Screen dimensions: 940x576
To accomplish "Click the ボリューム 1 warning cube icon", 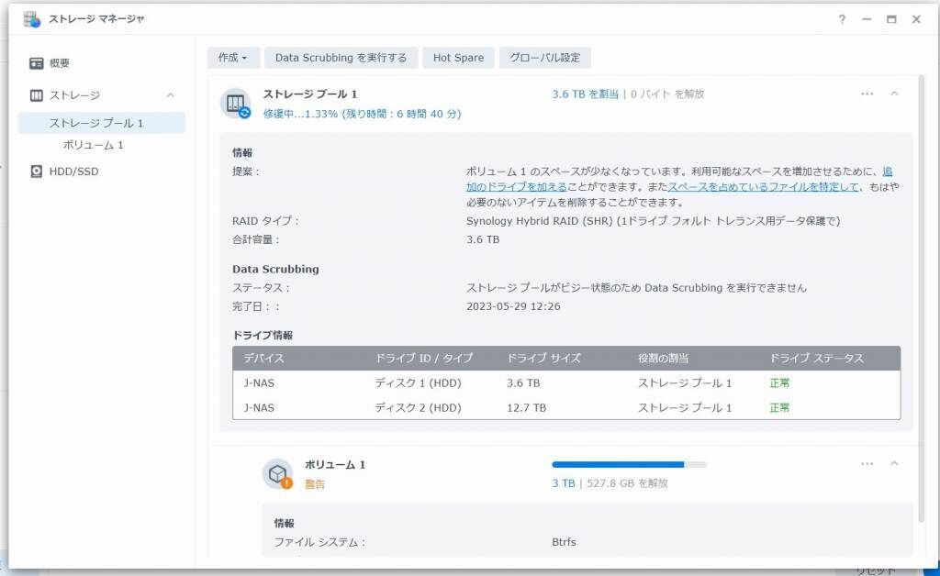I will 277,474.
